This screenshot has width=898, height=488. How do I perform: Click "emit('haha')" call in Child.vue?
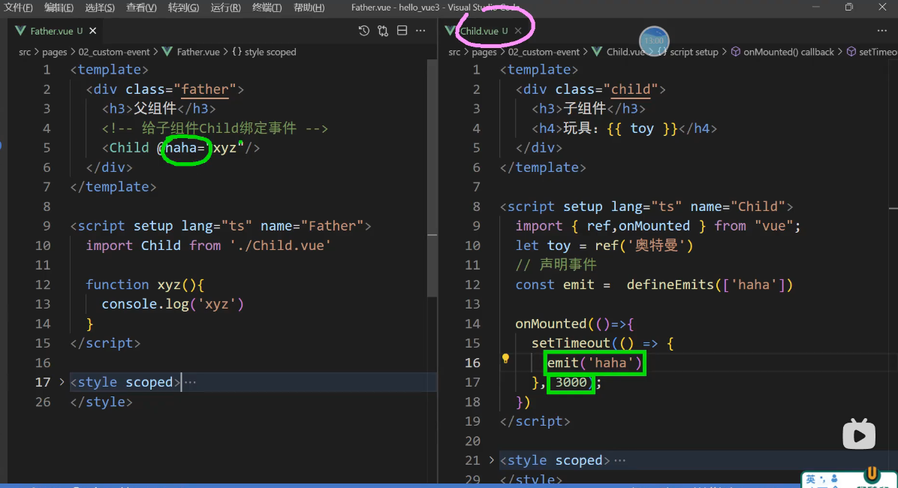click(x=595, y=363)
